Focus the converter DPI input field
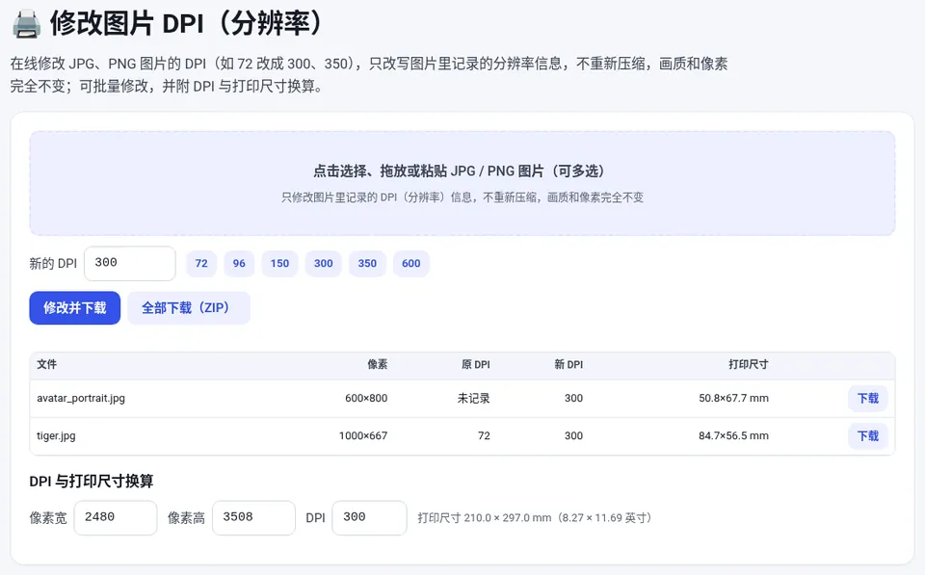Image resolution: width=925 pixels, height=575 pixels. (369, 518)
